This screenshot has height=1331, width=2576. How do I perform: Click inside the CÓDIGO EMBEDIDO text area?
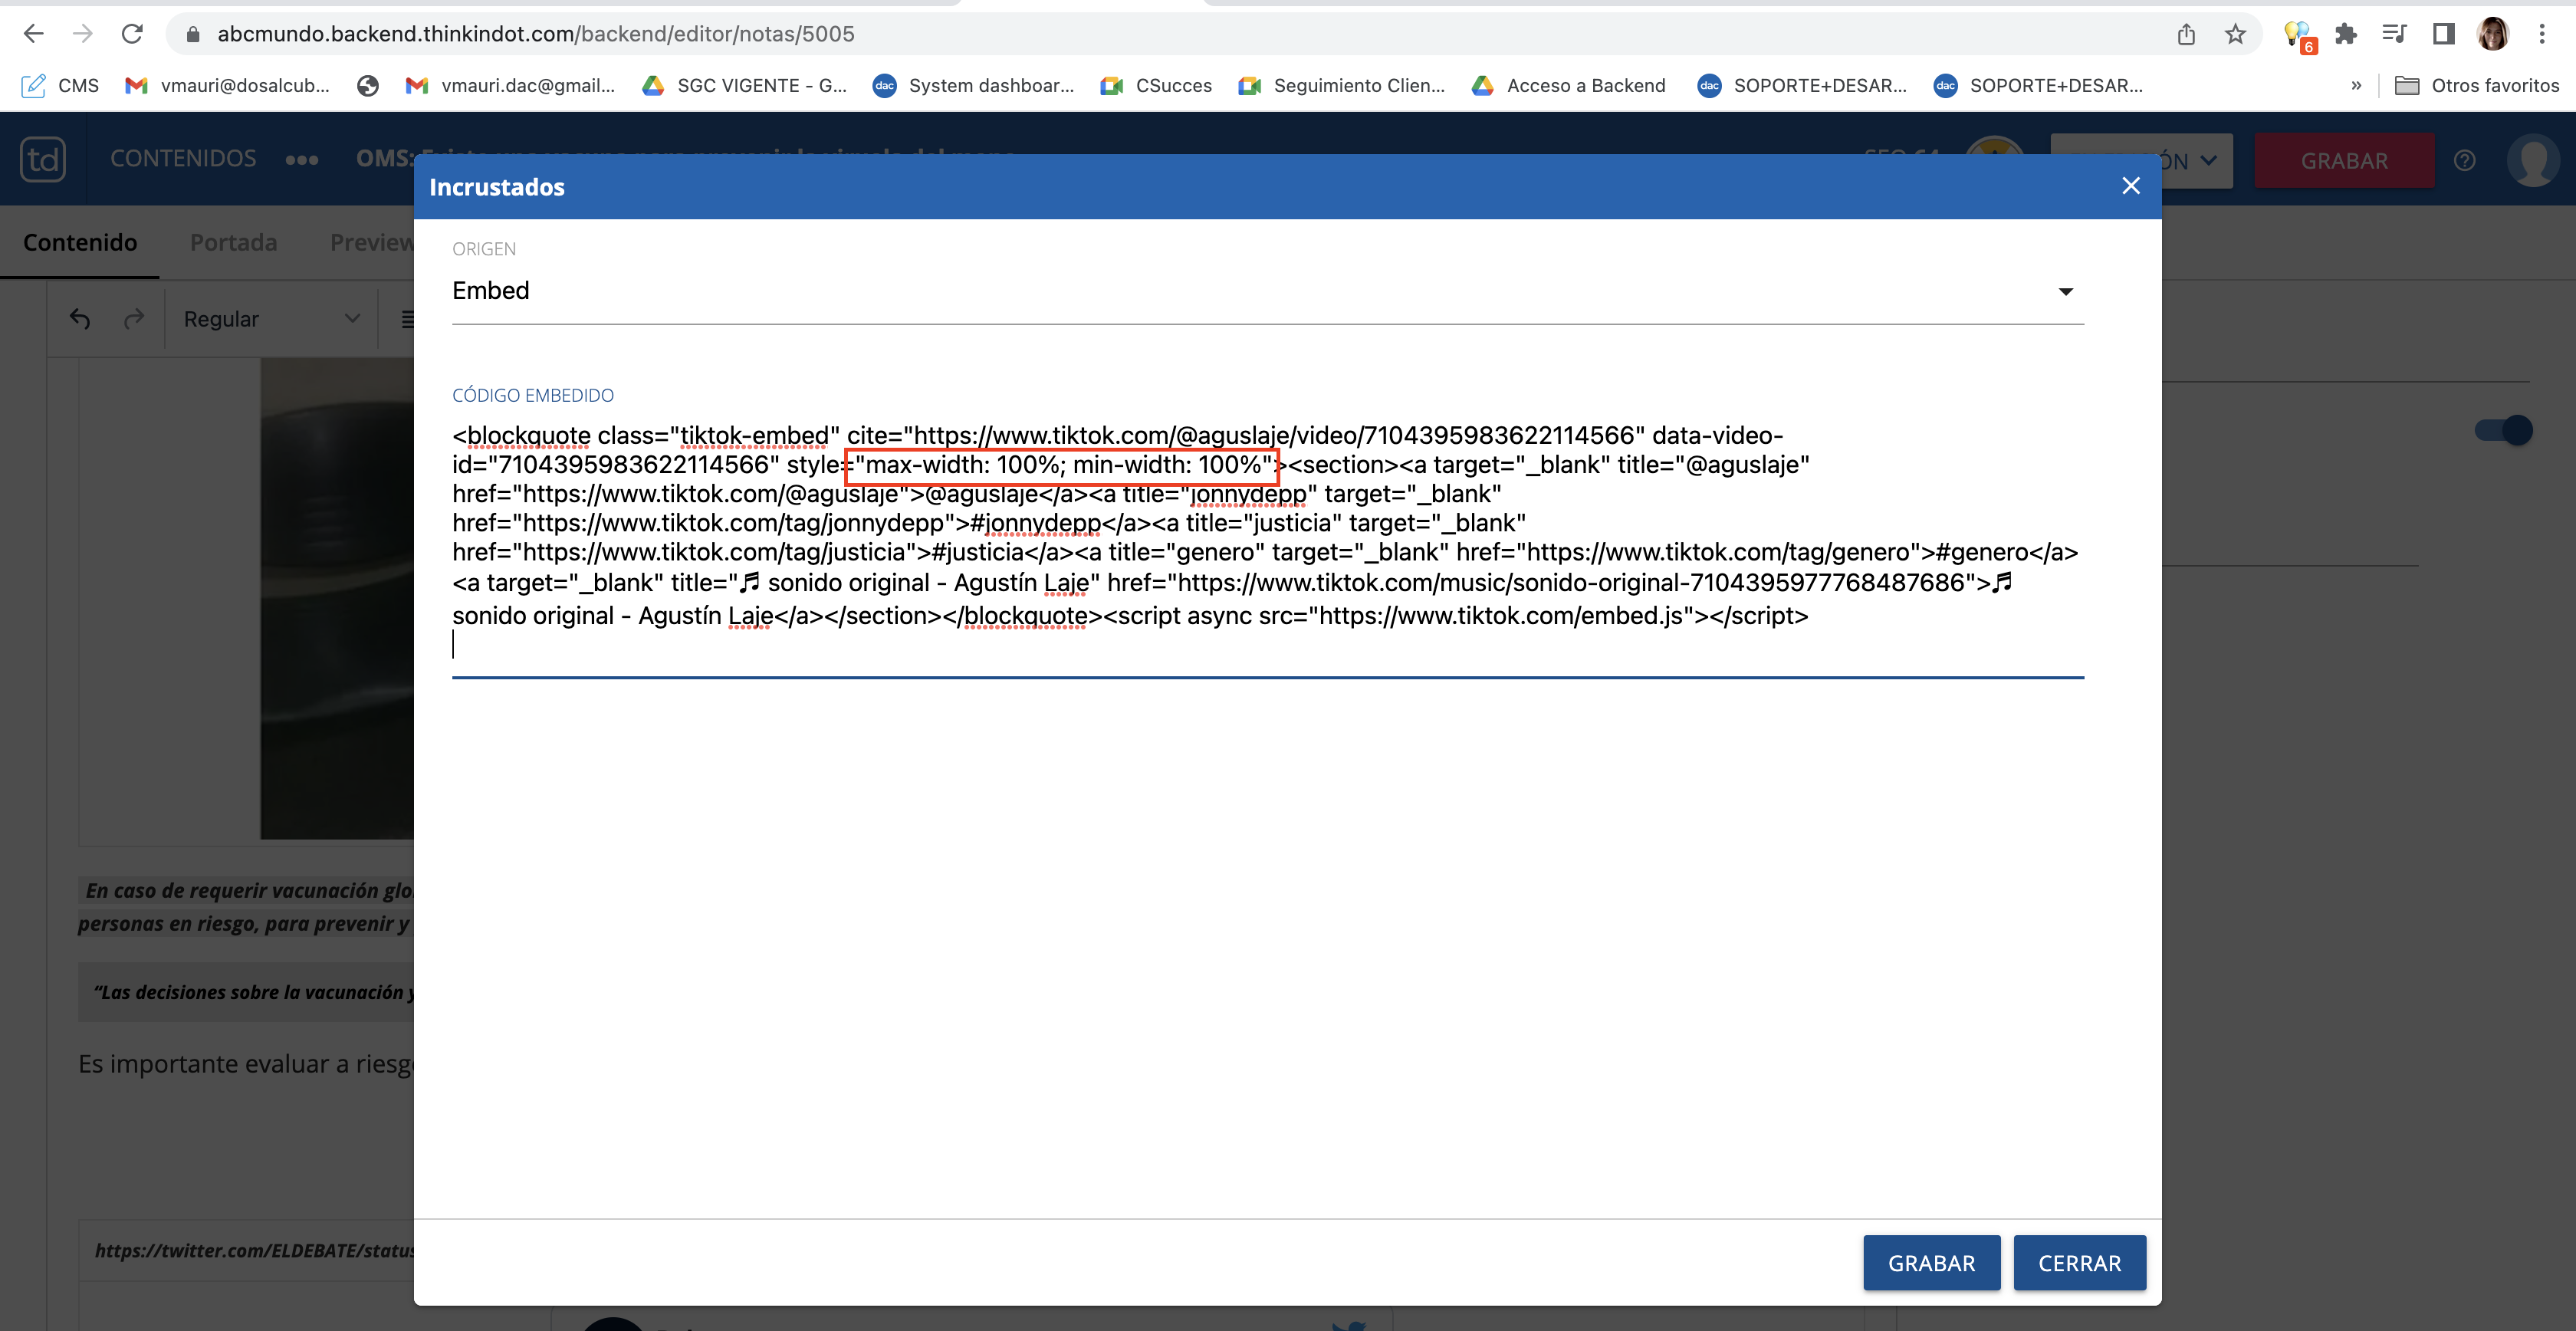coord(1268,545)
